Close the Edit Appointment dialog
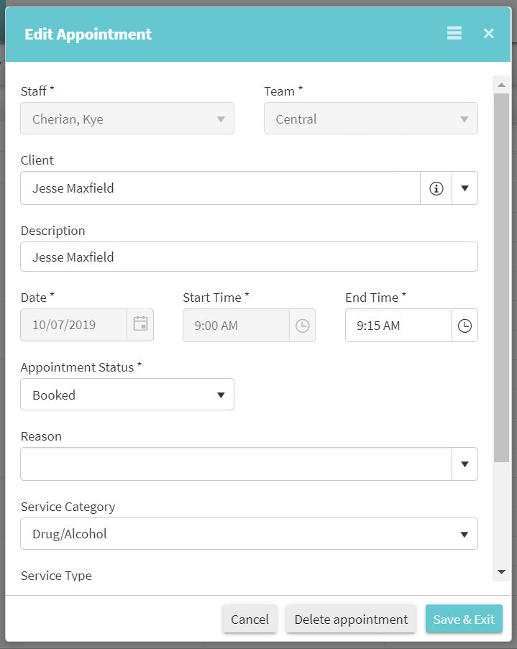Image resolution: width=517 pixels, height=649 pixels. pos(489,33)
